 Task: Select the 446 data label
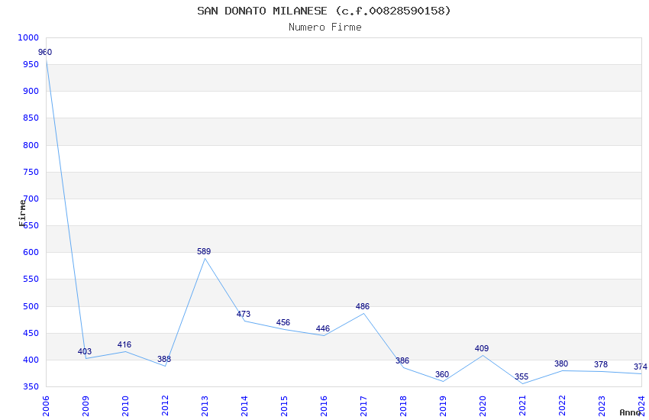[x=323, y=328]
